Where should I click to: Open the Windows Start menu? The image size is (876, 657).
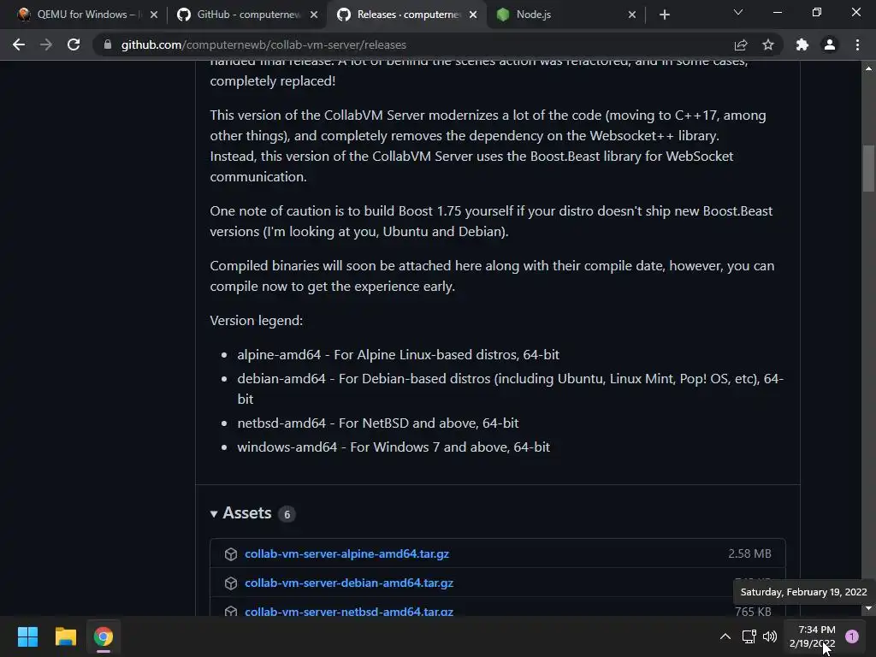click(x=27, y=636)
